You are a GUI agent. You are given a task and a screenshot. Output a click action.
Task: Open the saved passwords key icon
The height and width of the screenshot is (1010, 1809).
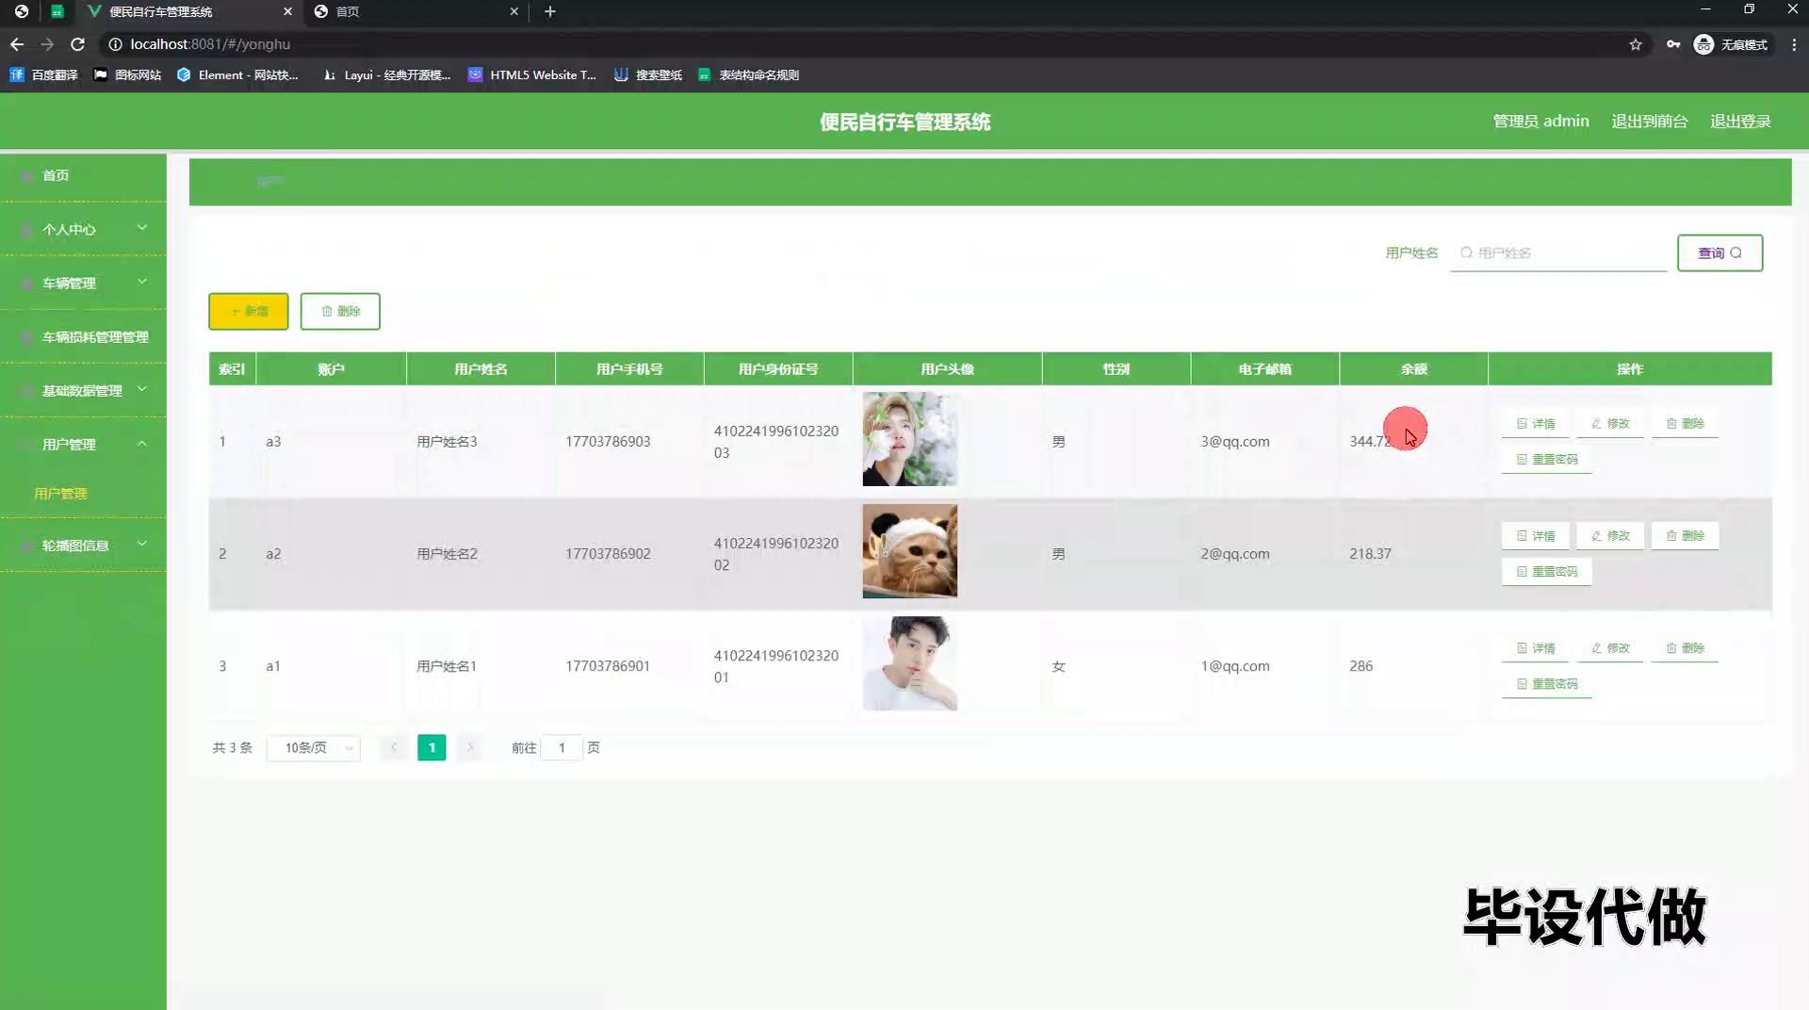[x=1673, y=44]
